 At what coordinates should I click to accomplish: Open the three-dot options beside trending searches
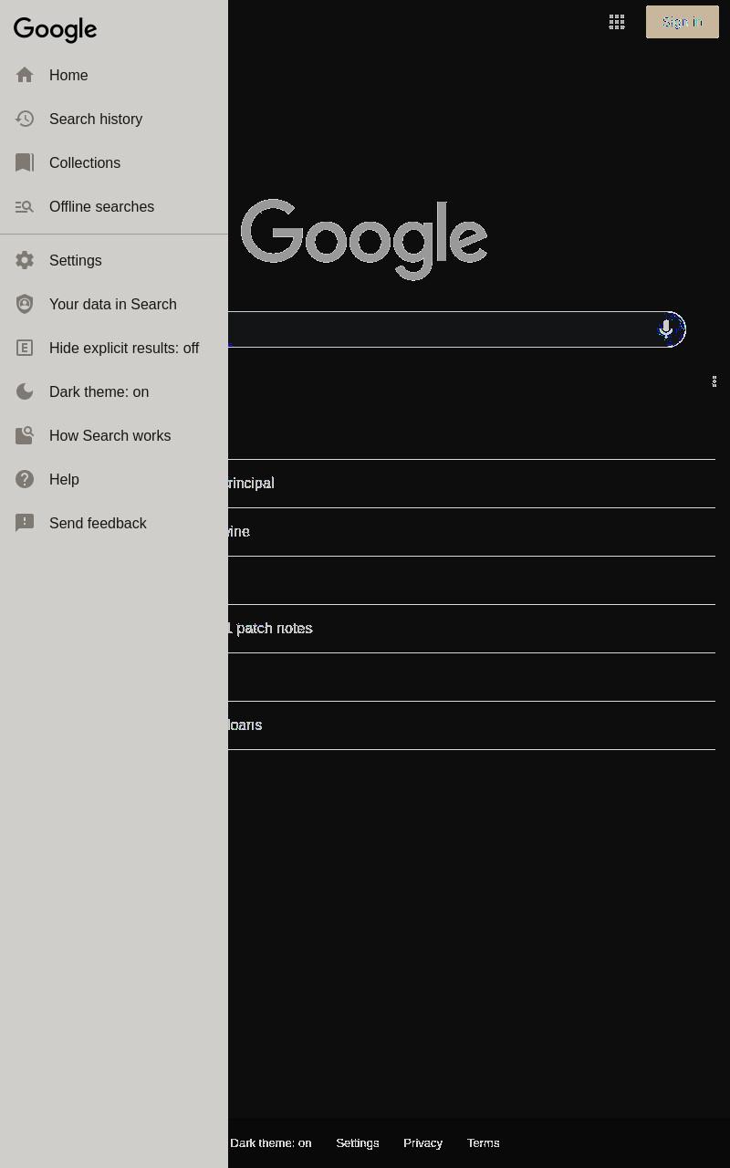coord(714,381)
